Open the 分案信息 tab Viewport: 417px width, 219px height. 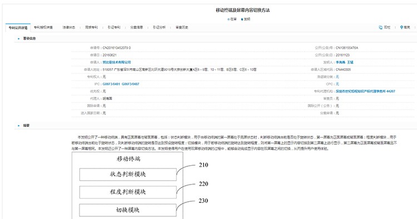(x=136, y=27)
